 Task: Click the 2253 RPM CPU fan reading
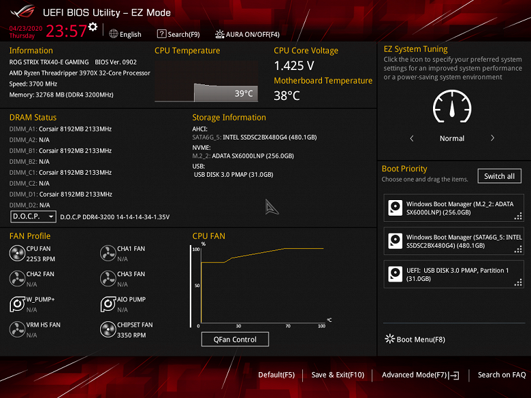[x=41, y=259]
